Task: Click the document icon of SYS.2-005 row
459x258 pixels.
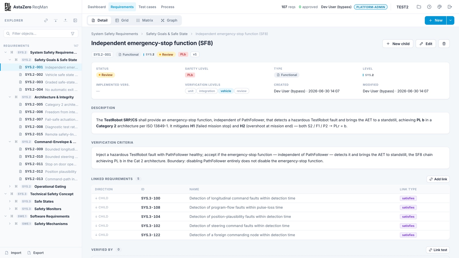Action: (20, 104)
